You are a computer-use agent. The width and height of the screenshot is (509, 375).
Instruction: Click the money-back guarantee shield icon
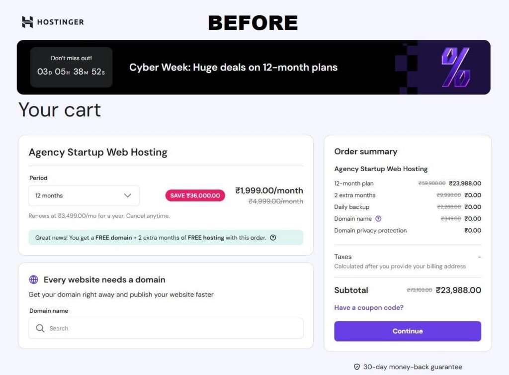[x=356, y=367]
